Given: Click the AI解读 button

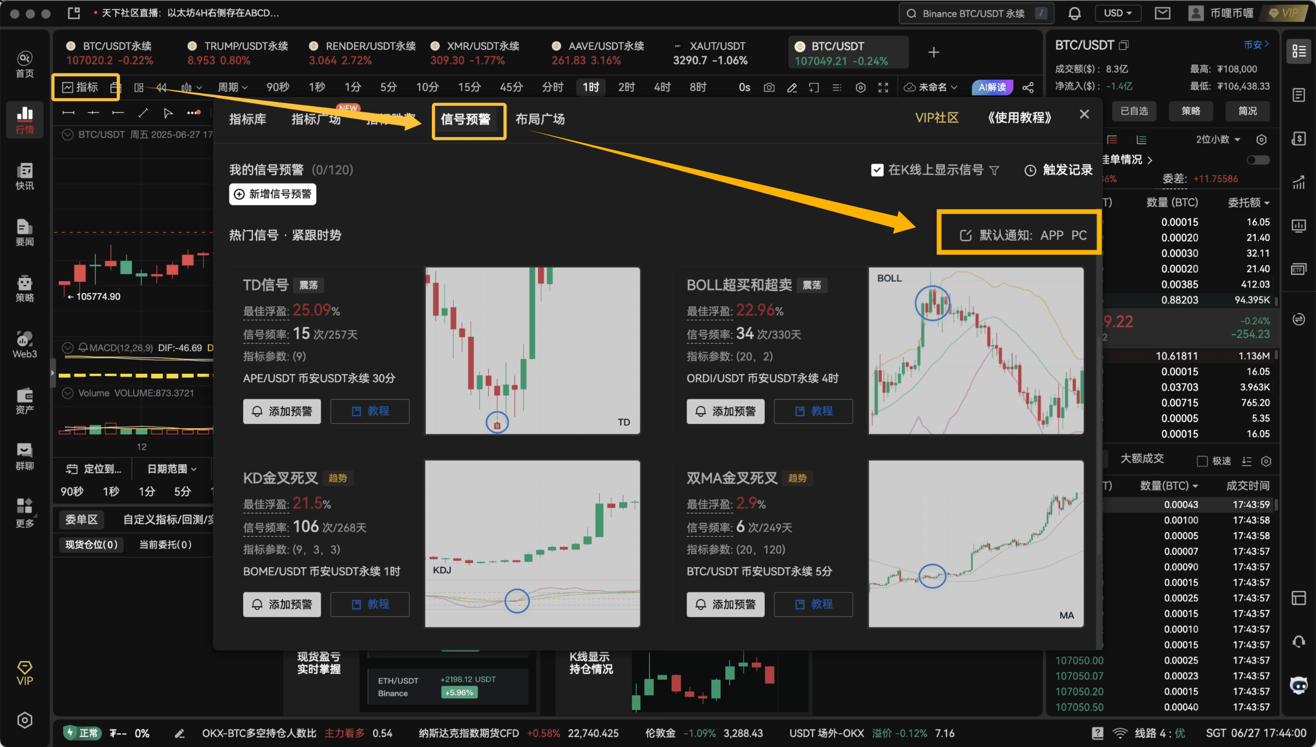Looking at the screenshot, I should click(992, 87).
